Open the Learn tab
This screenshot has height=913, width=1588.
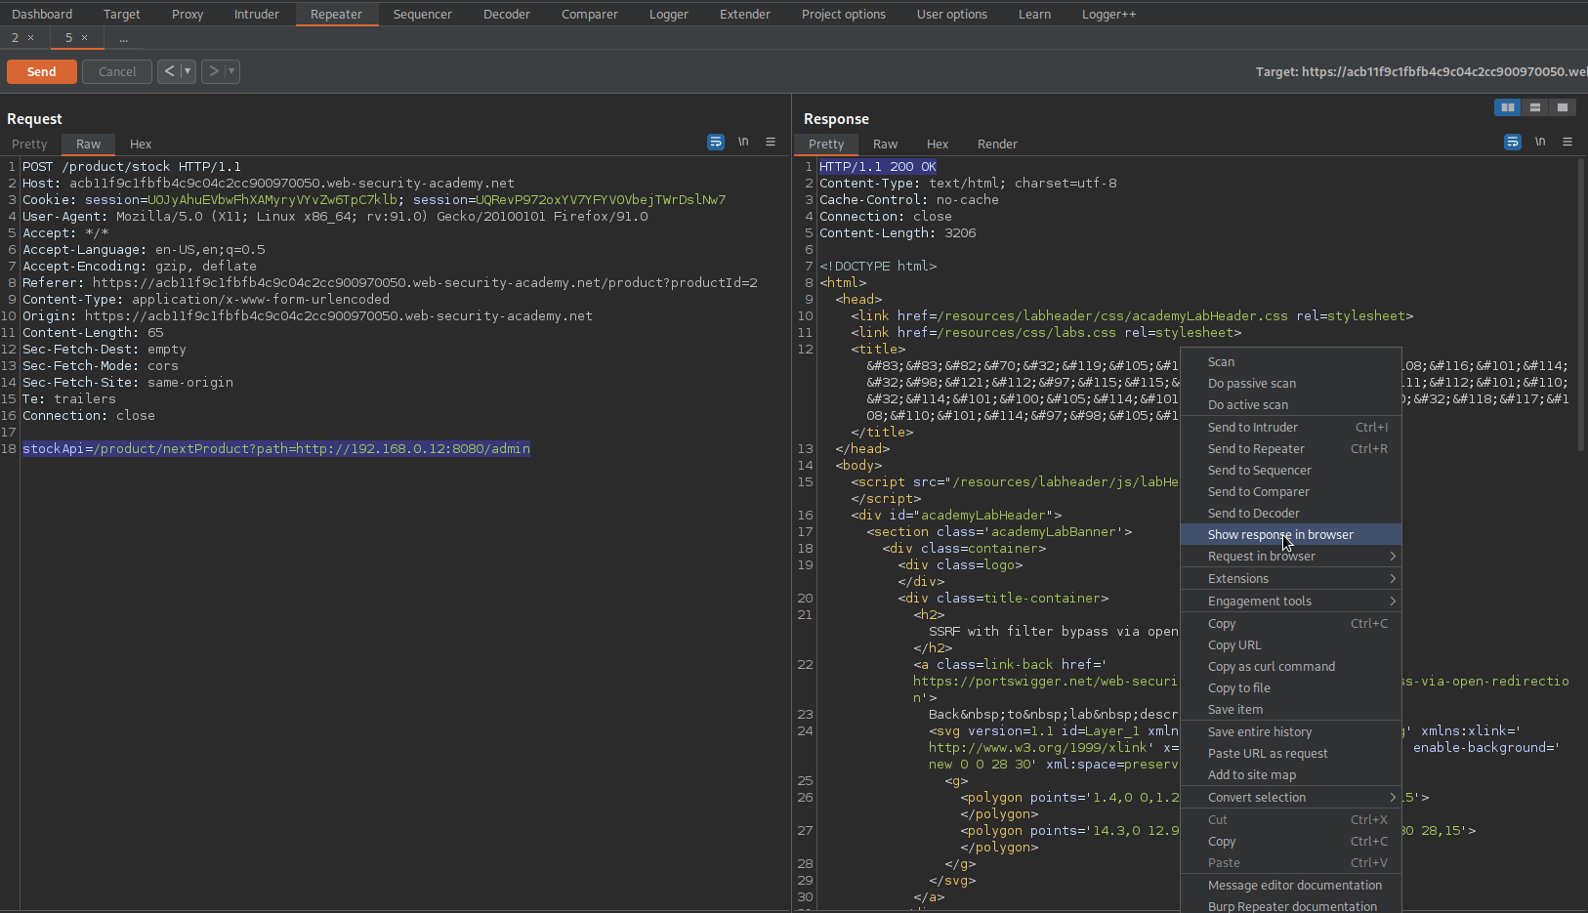point(1035,14)
